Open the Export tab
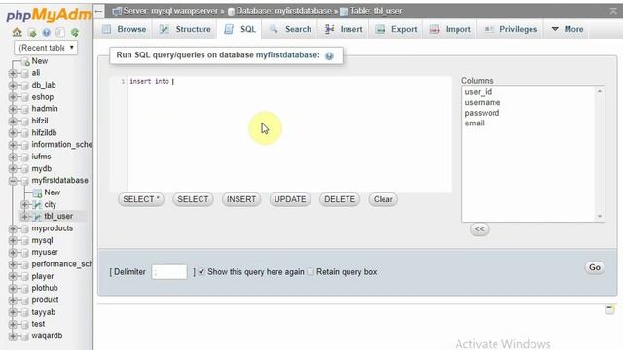Viewport: 623px width, 350px height. click(396, 29)
